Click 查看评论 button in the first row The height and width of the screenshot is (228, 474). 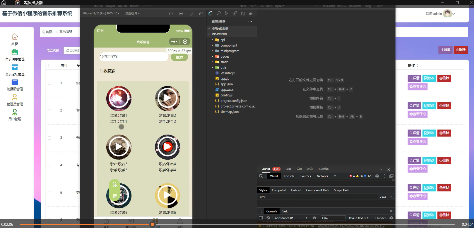[x=417, y=87]
